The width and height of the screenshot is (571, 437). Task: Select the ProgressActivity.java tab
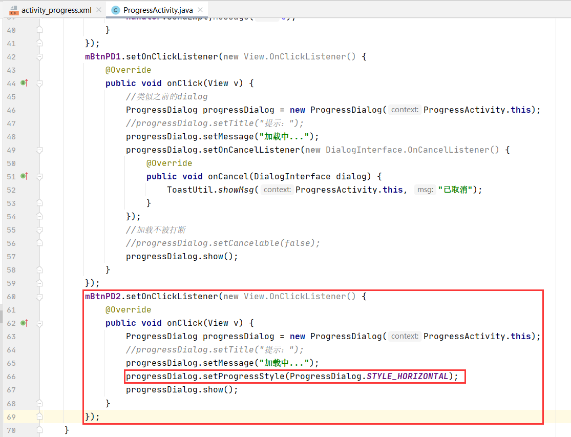[x=158, y=10]
